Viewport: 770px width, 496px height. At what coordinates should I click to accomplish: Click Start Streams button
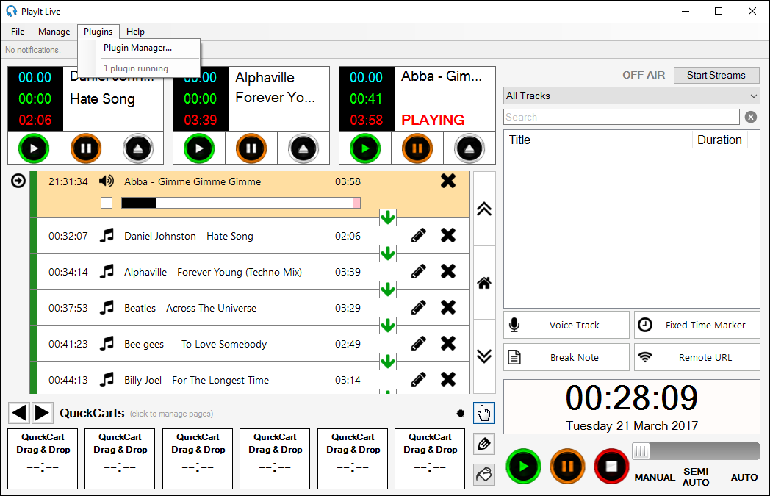click(x=716, y=75)
